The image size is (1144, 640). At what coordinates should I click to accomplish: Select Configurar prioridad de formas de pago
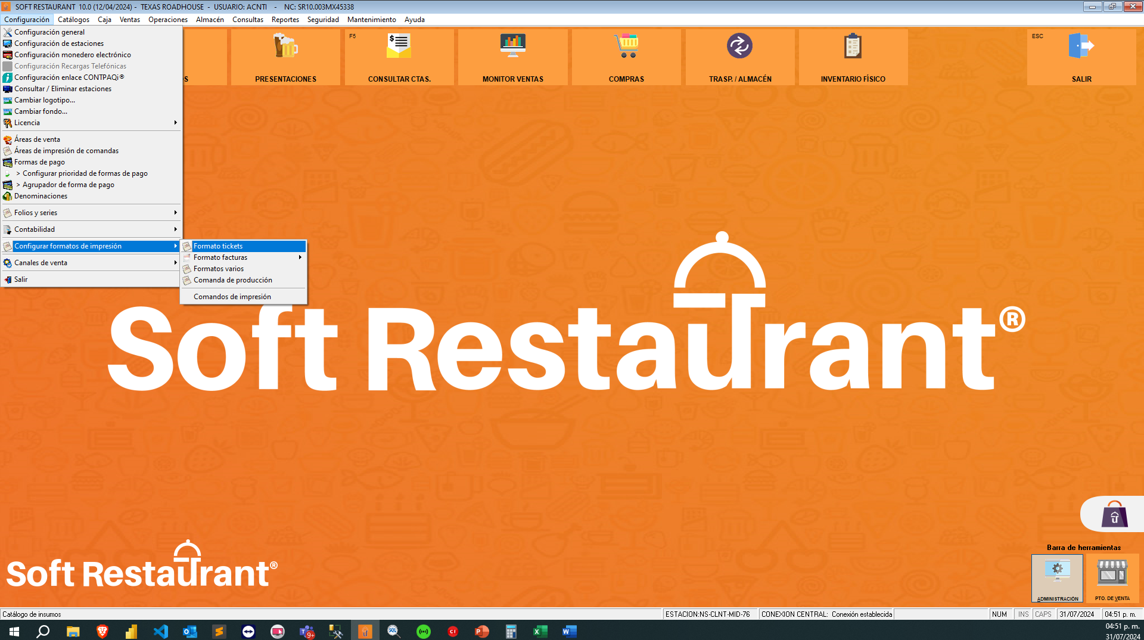[91, 173]
